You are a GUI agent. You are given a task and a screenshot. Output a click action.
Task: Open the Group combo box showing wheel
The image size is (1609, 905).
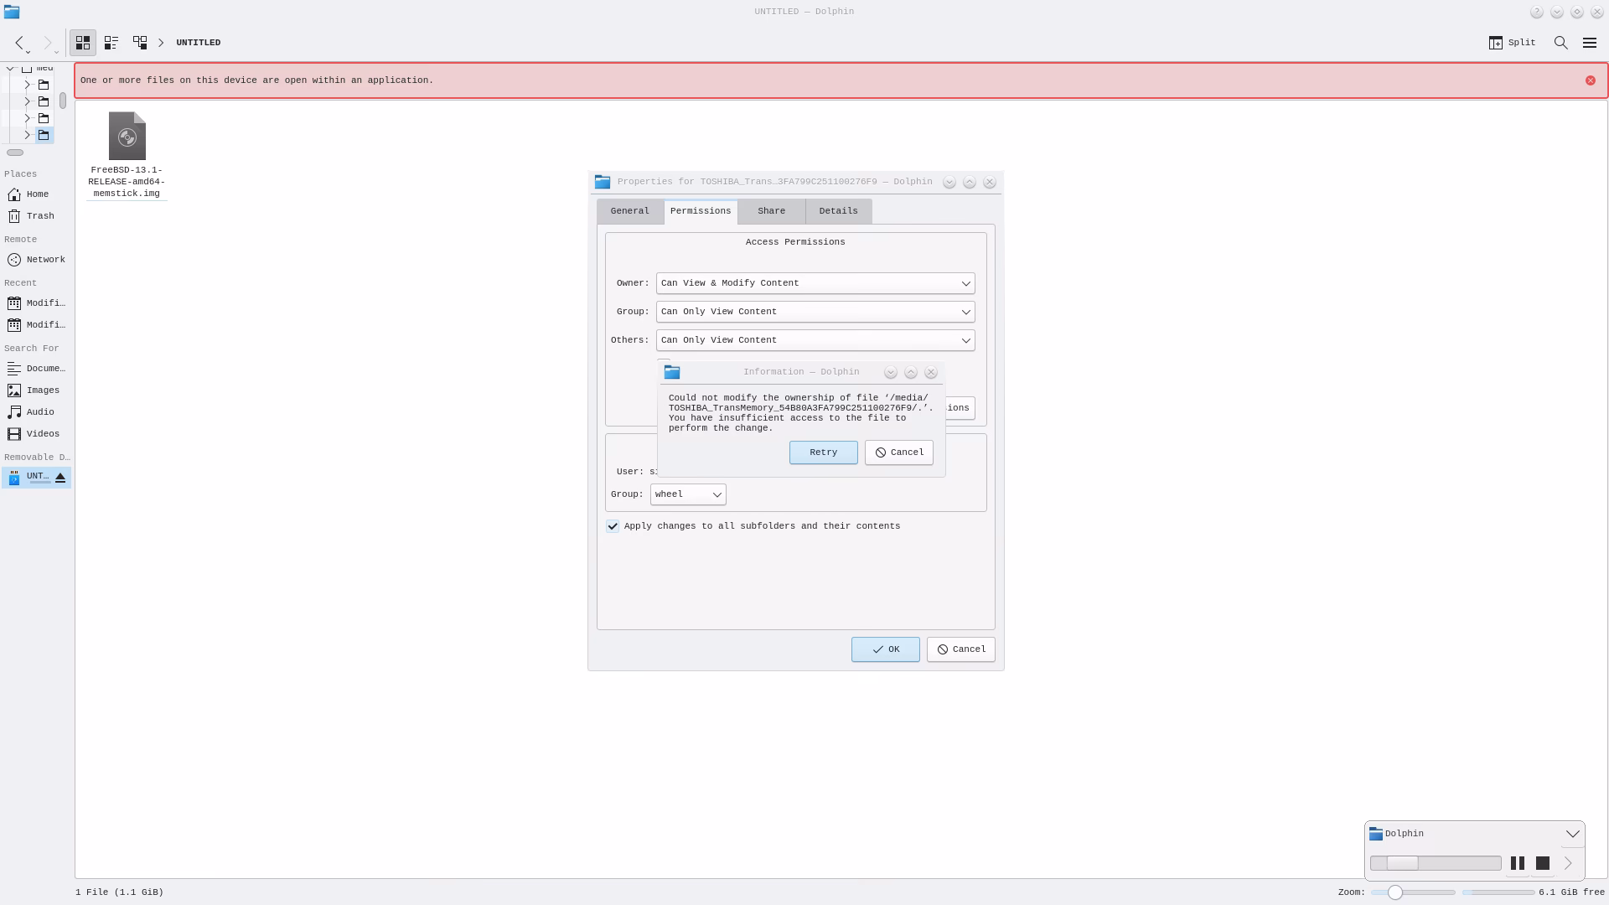coord(687,494)
